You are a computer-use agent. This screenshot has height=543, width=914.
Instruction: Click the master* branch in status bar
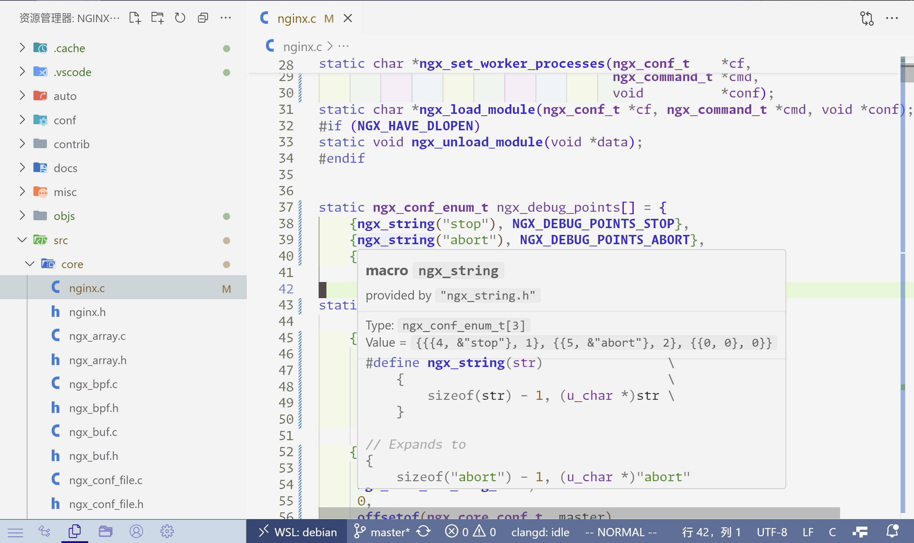[x=382, y=532]
